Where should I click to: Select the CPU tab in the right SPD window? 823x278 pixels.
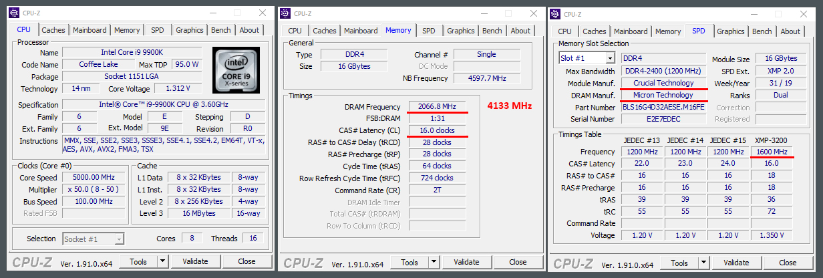pos(564,31)
